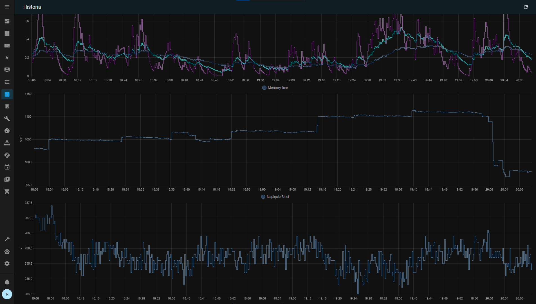The height and width of the screenshot is (304, 536).
Task: Open the Energy lightning bolt panel
Action: coord(7,58)
